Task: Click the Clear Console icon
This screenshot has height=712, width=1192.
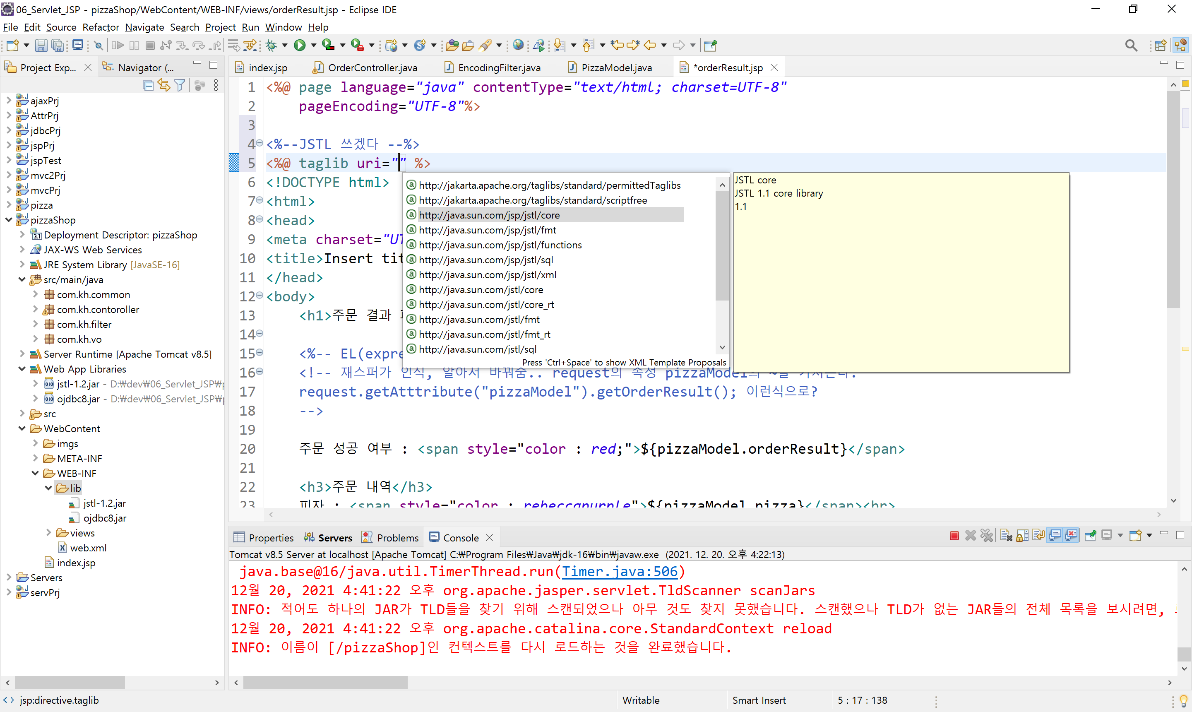Action: click(x=1006, y=535)
